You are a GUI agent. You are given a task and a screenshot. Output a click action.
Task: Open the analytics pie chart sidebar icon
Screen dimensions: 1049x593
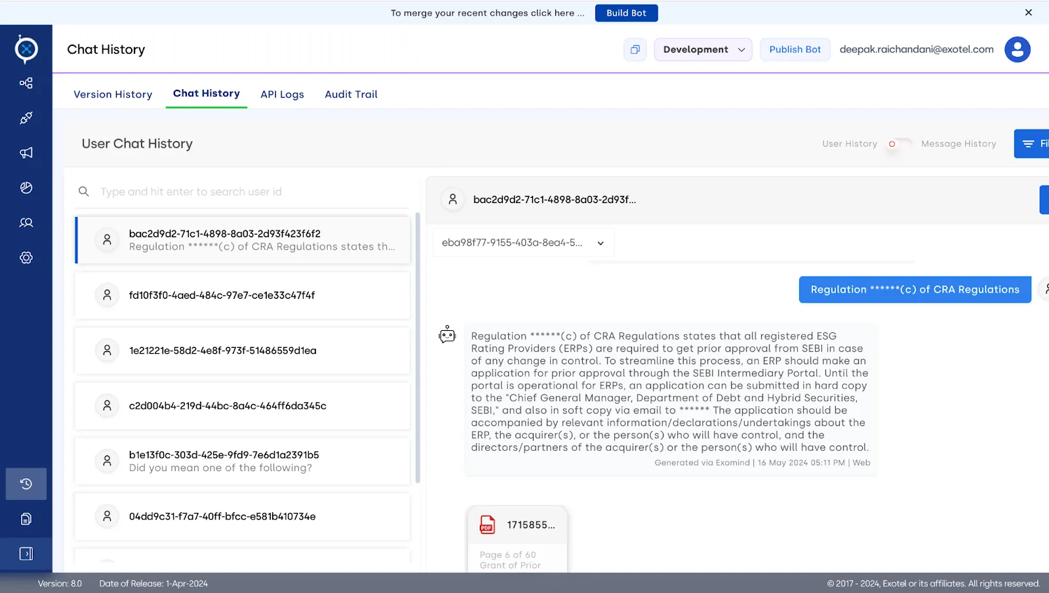point(26,188)
